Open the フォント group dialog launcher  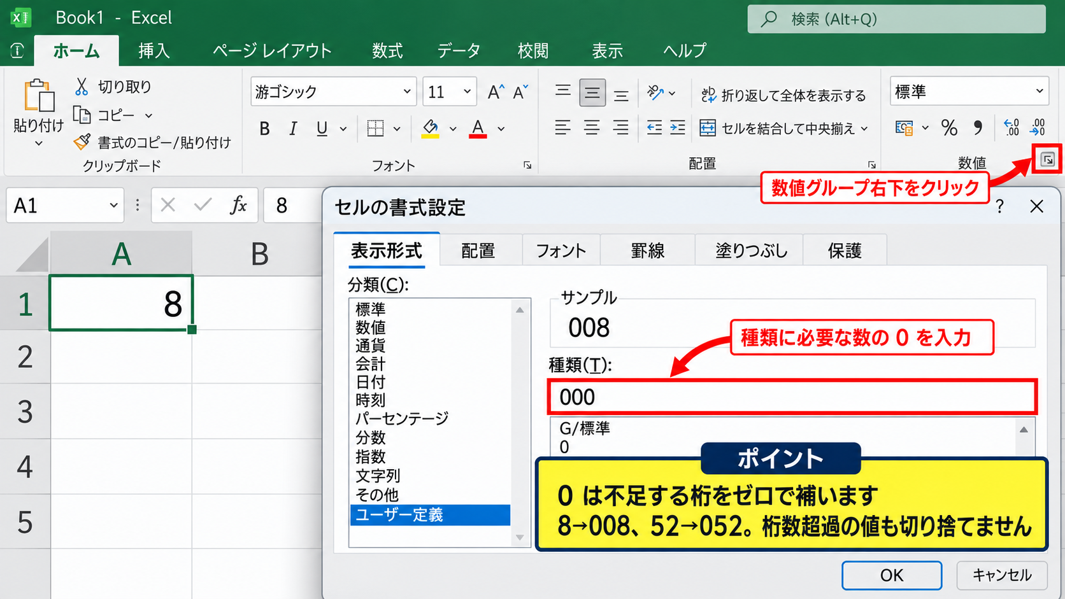click(527, 165)
